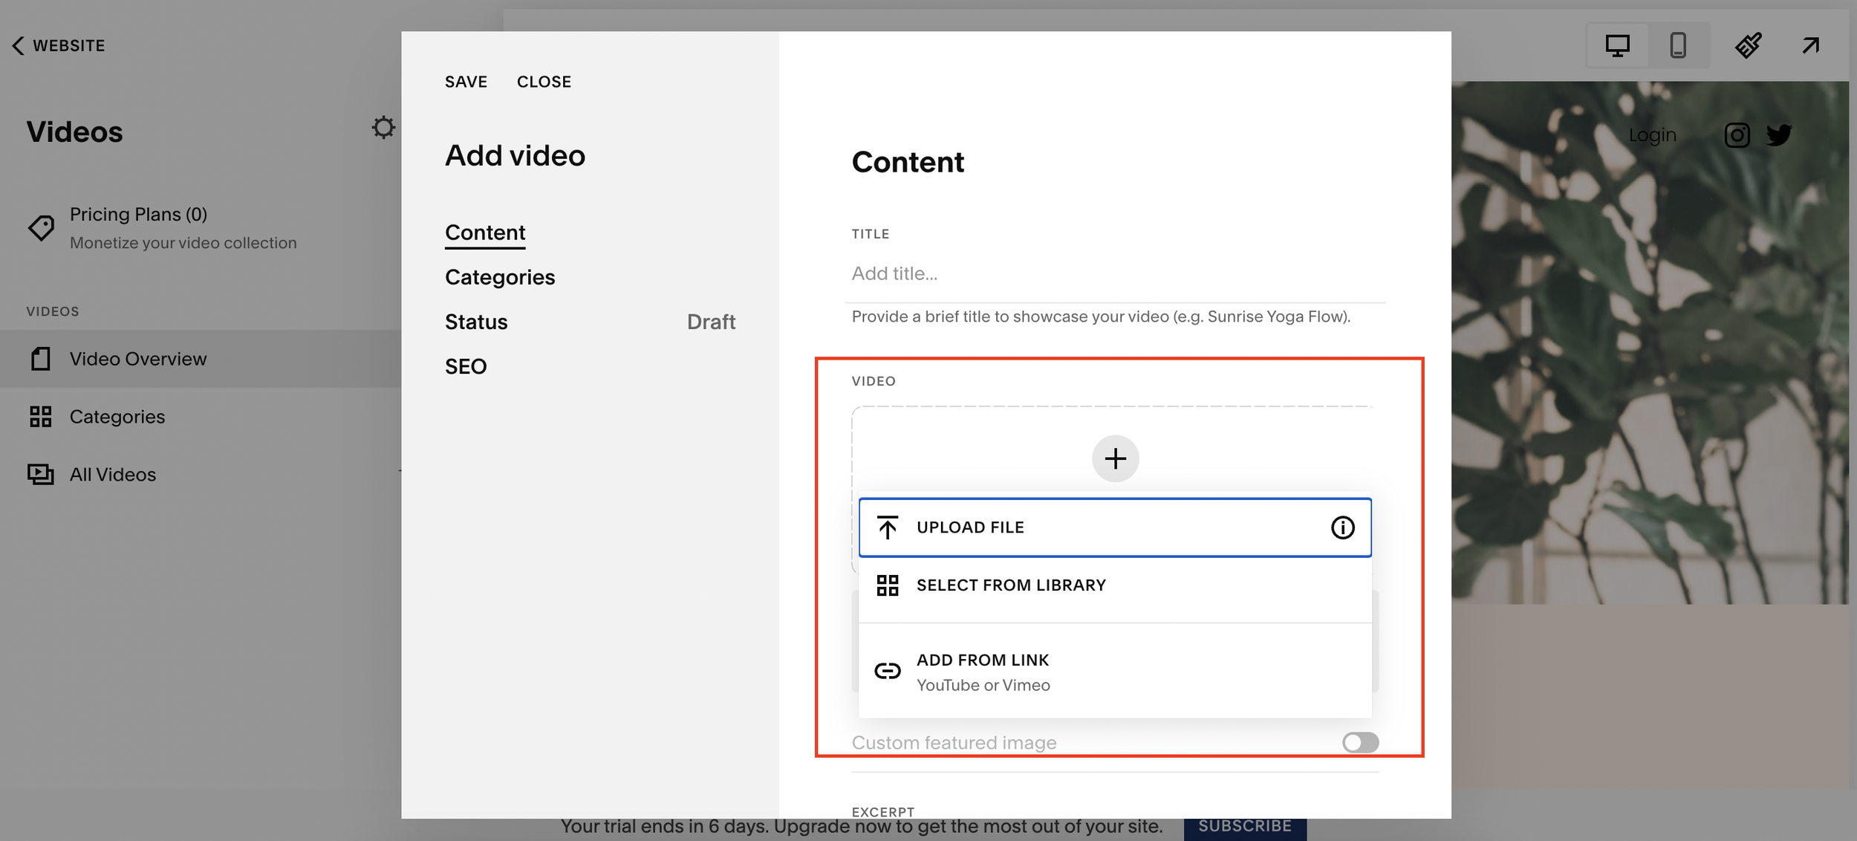Open site styles paintbrush icon
The image size is (1857, 841).
click(1749, 46)
